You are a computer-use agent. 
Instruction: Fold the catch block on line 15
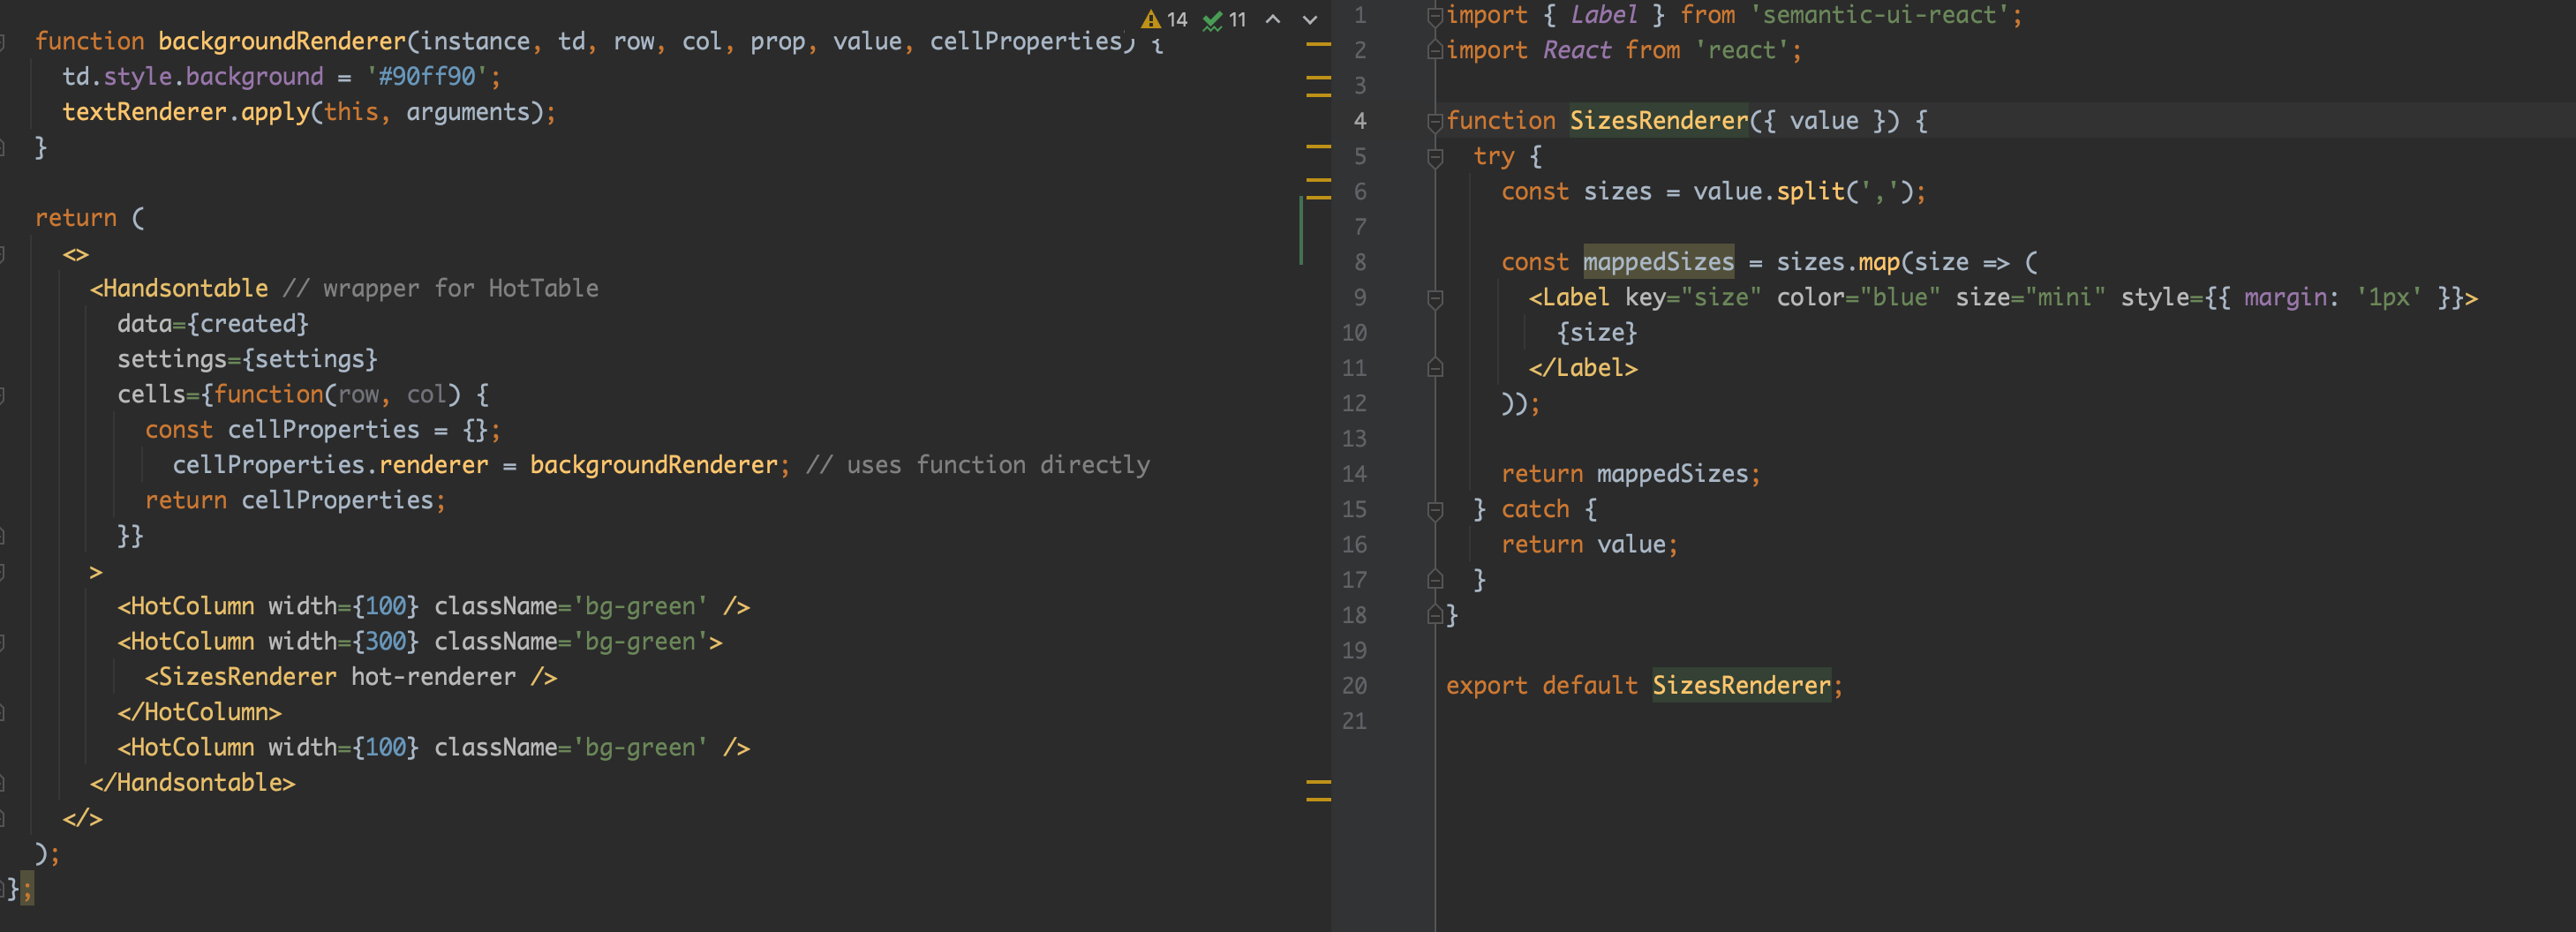[1435, 509]
